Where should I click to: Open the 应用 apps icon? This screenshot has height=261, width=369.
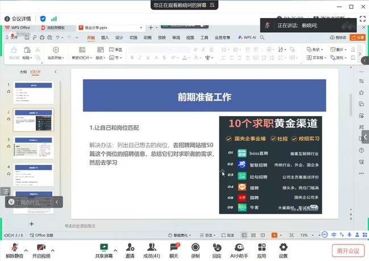(x=261, y=248)
